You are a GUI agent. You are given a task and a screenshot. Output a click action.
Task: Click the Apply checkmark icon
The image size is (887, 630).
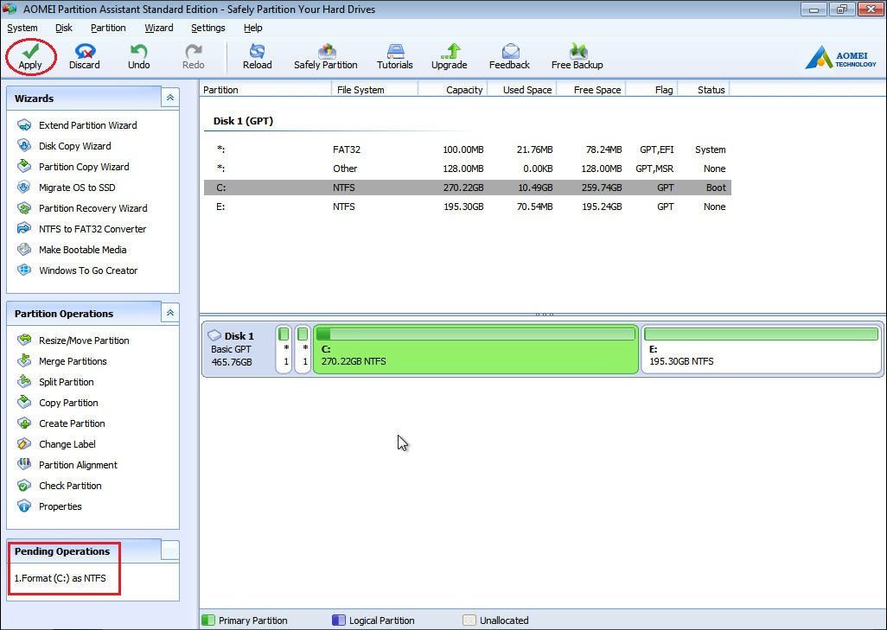pos(30,51)
